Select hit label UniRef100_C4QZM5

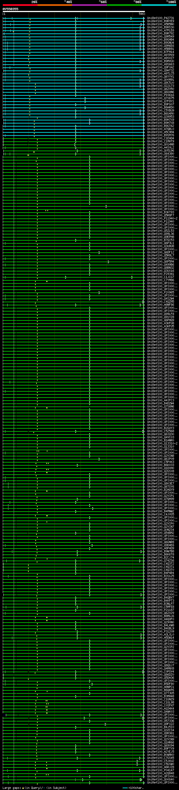(x=160, y=302)
